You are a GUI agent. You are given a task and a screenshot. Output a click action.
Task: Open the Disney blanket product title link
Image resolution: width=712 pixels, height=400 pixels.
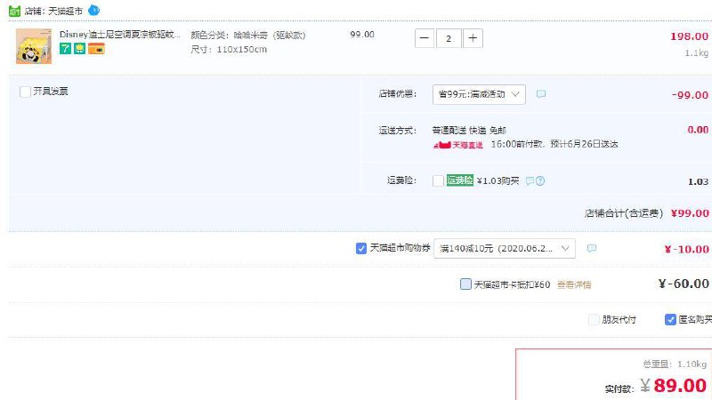(120, 35)
